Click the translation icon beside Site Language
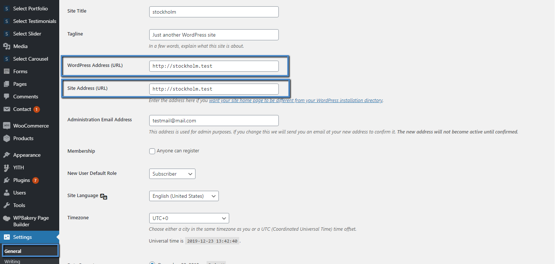Screen dimensions: 555x264 pyautogui.click(x=104, y=196)
